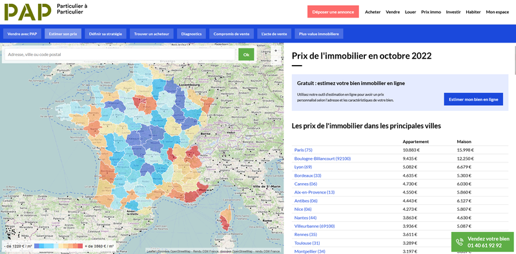516x254 pixels.
Task: Switch to Diagnostics tab
Action: tap(191, 34)
